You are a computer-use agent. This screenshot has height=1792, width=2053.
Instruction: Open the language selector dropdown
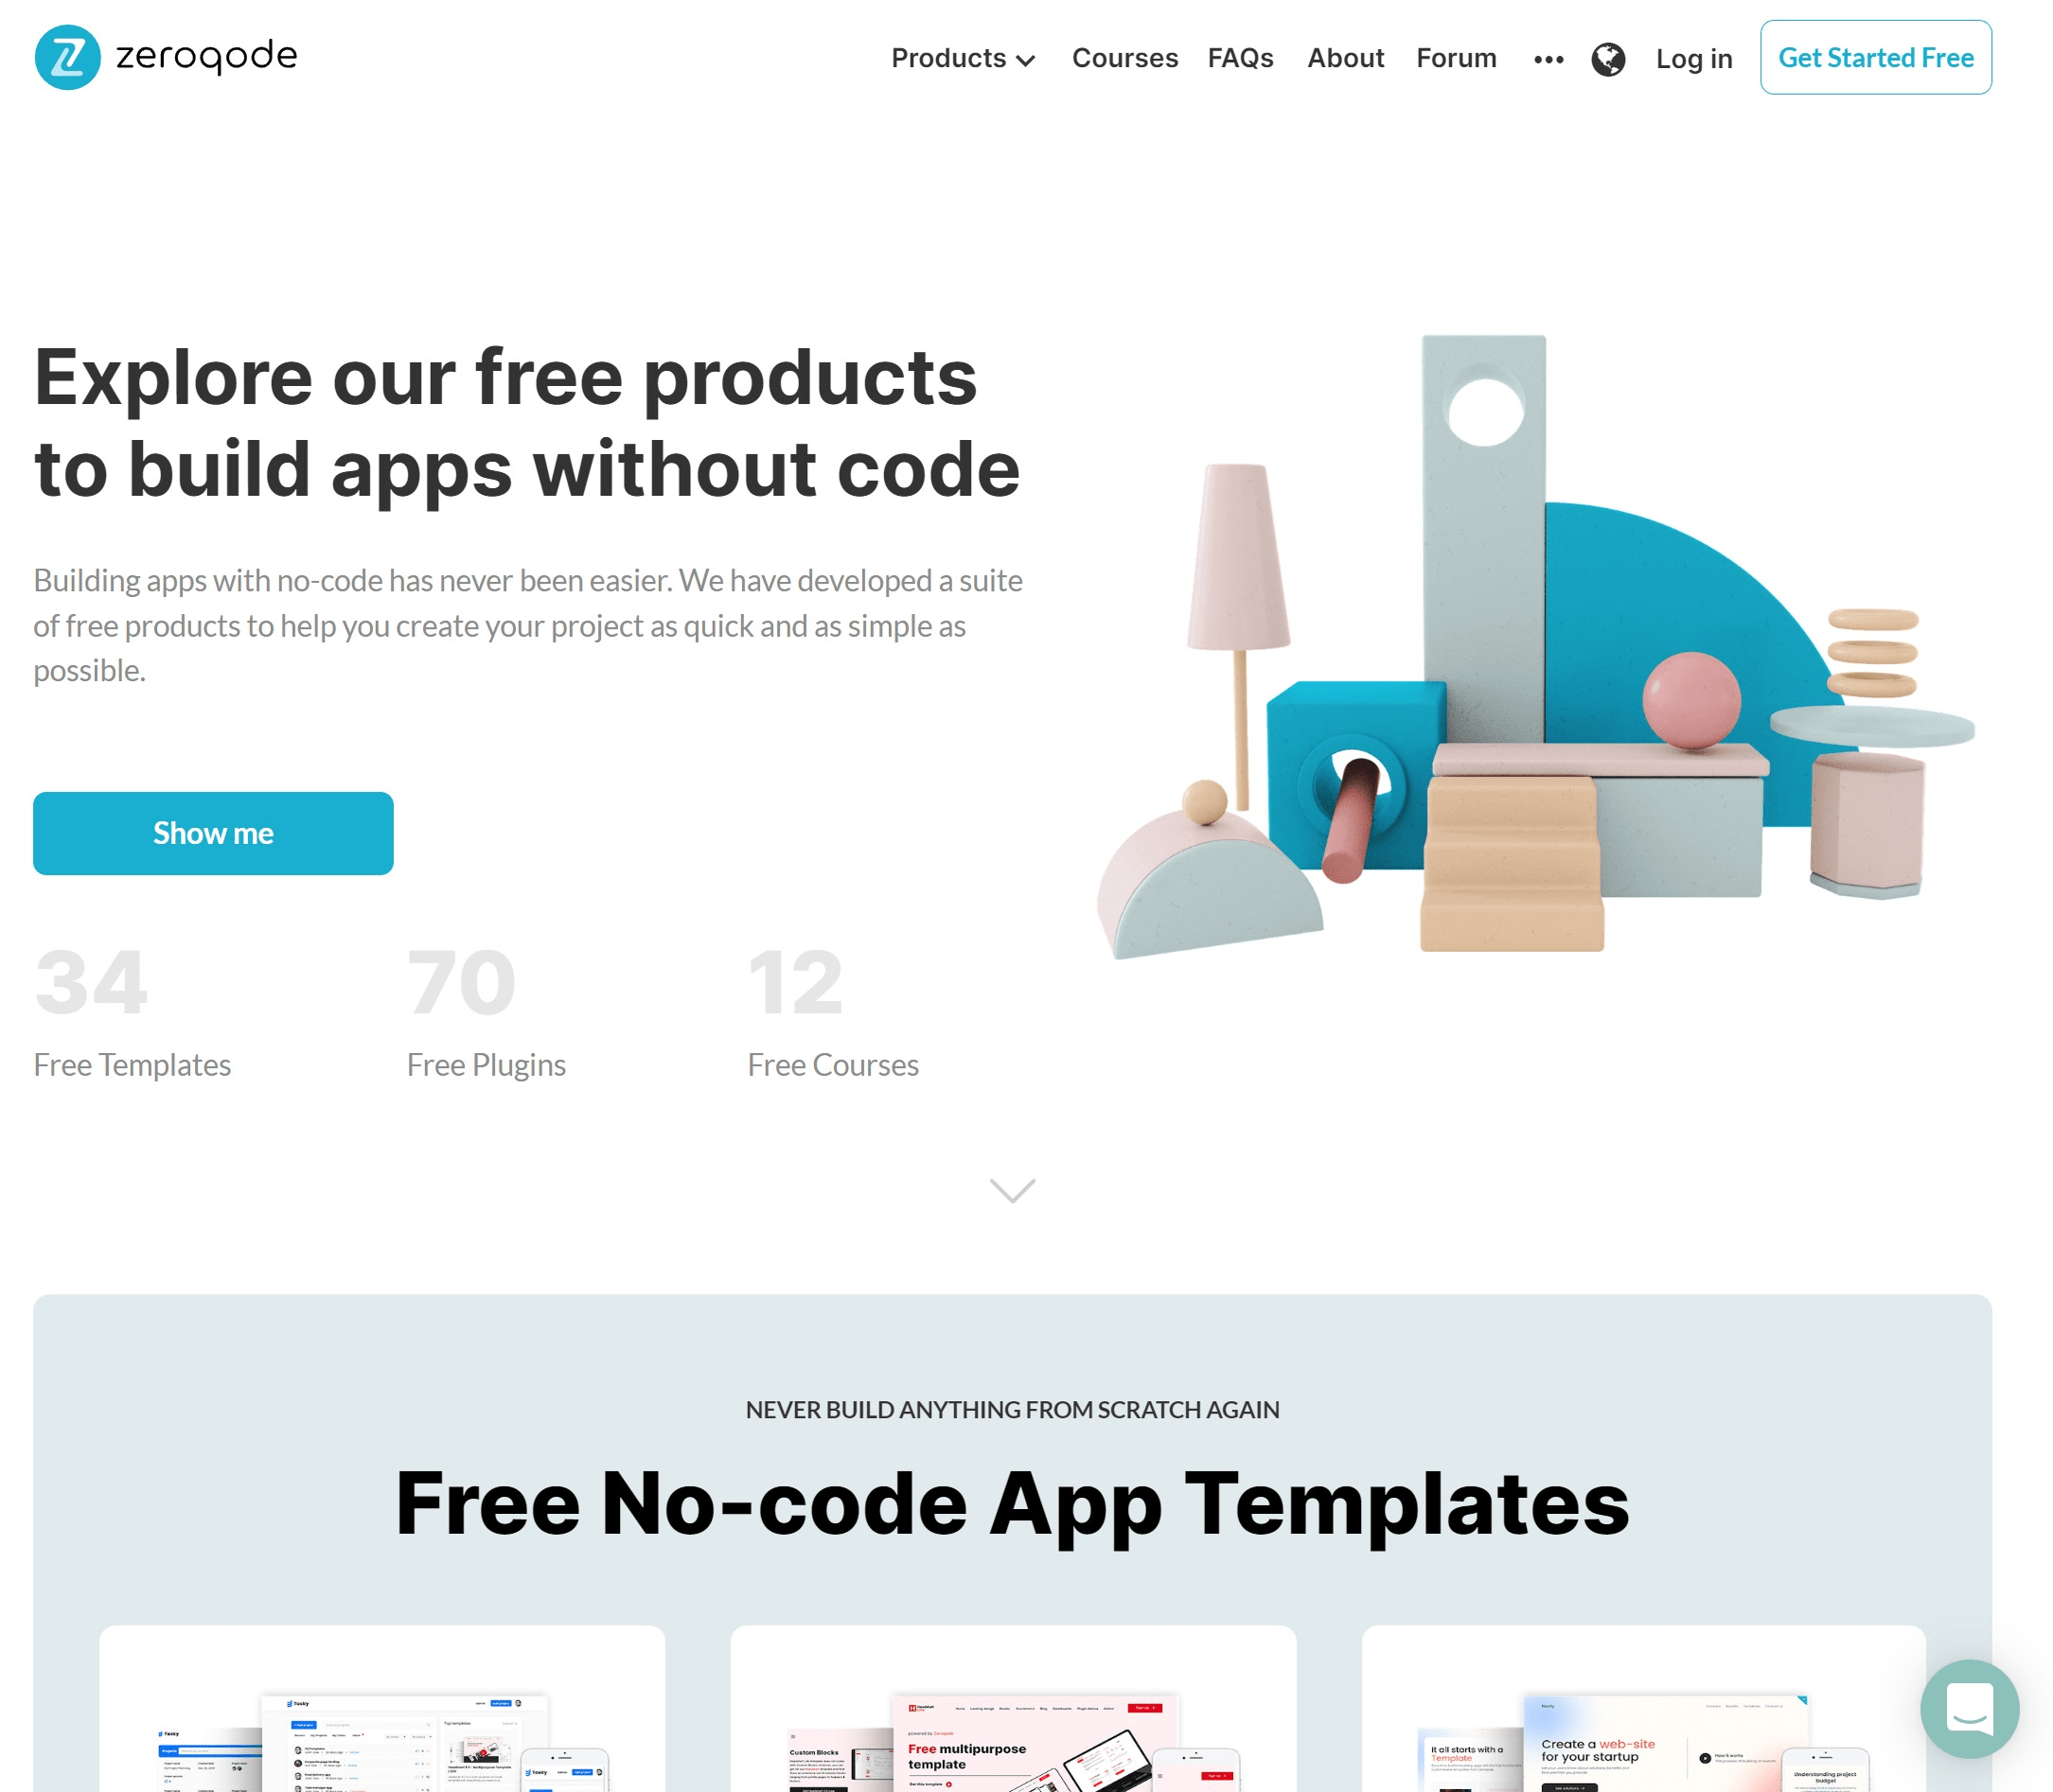tap(1608, 58)
